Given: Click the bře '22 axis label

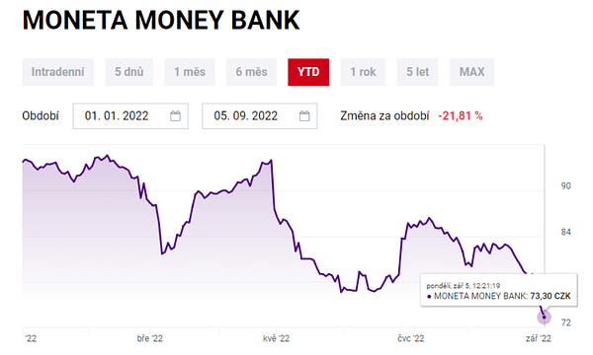Looking at the screenshot, I should coord(150,338).
